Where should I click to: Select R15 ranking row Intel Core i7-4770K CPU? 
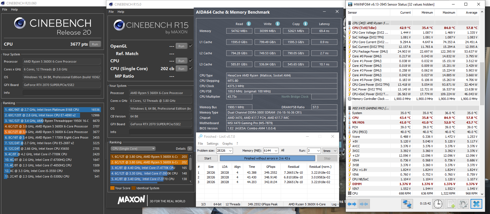pos(149,168)
